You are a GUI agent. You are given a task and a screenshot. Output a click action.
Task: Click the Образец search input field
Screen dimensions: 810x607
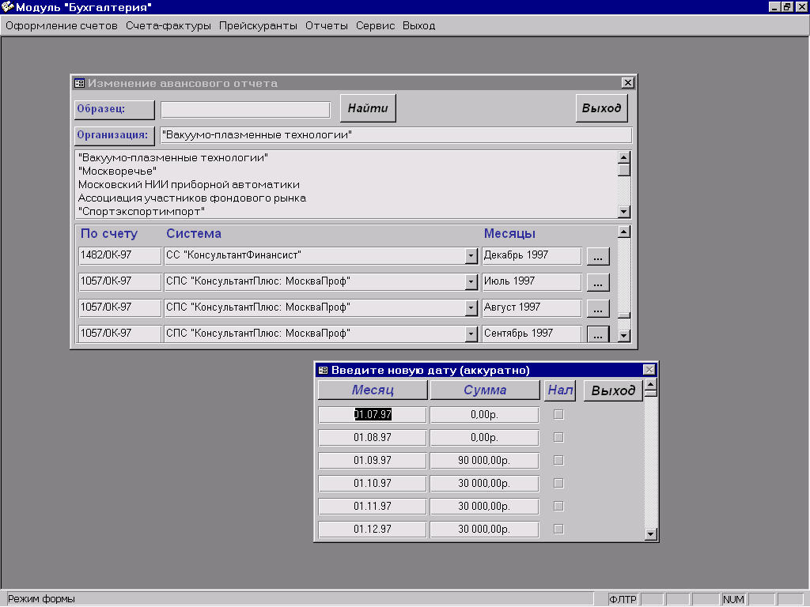[x=245, y=109]
